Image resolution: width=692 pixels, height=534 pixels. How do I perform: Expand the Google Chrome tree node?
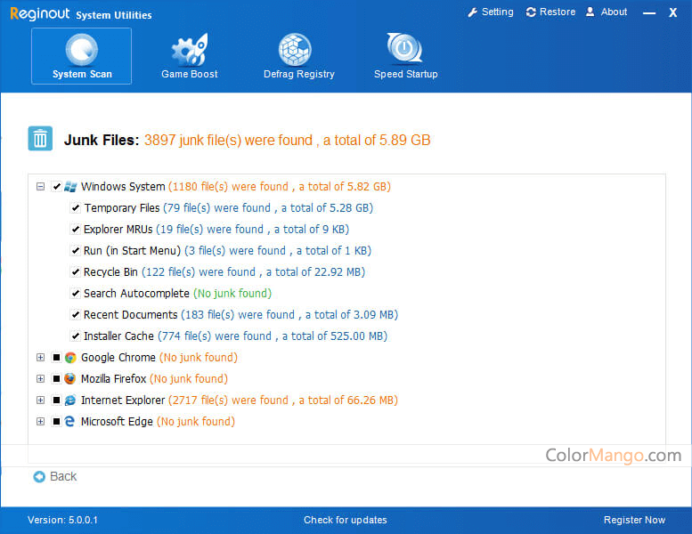tap(41, 358)
